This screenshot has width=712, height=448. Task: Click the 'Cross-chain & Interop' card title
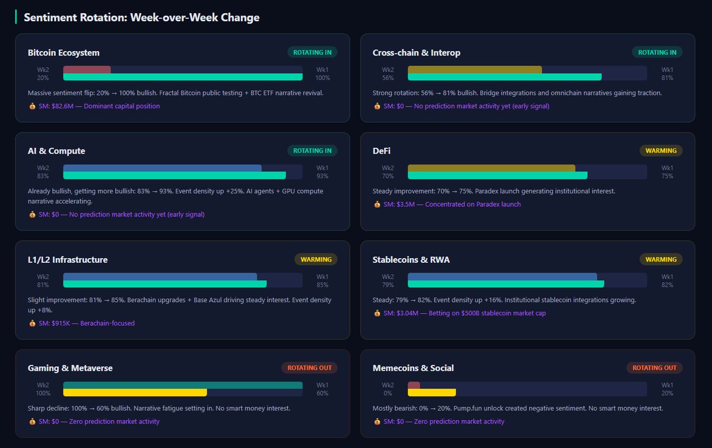click(x=417, y=53)
